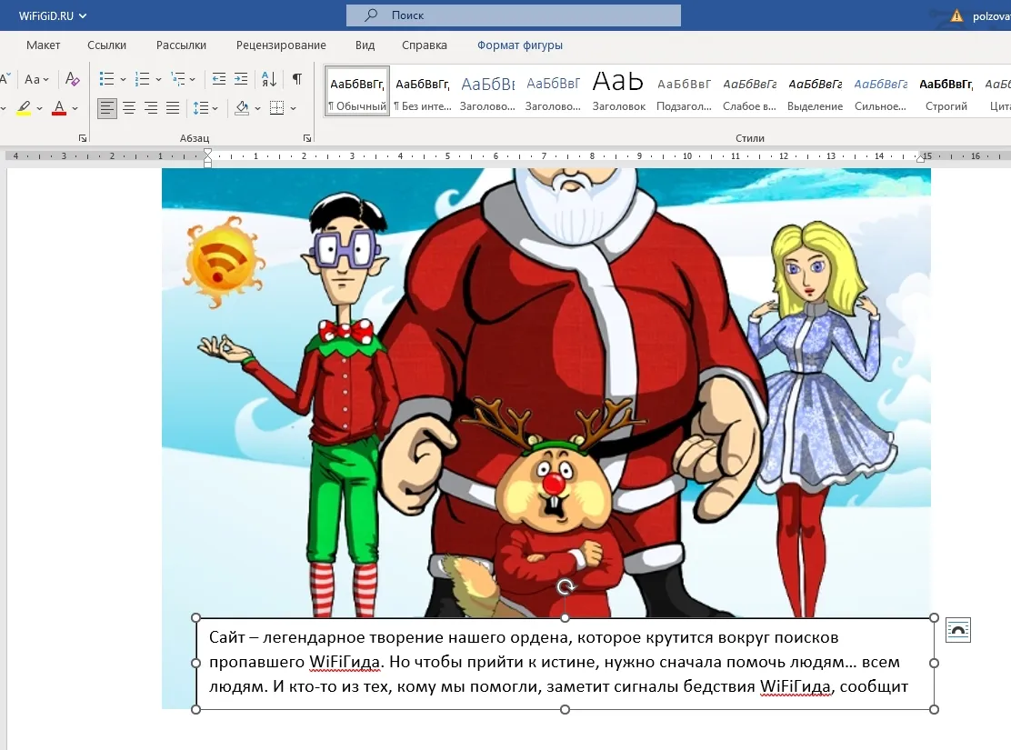1011x750 pixels.
Task: Go to the Рецензирование tab
Action: click(x=281, y=45)
